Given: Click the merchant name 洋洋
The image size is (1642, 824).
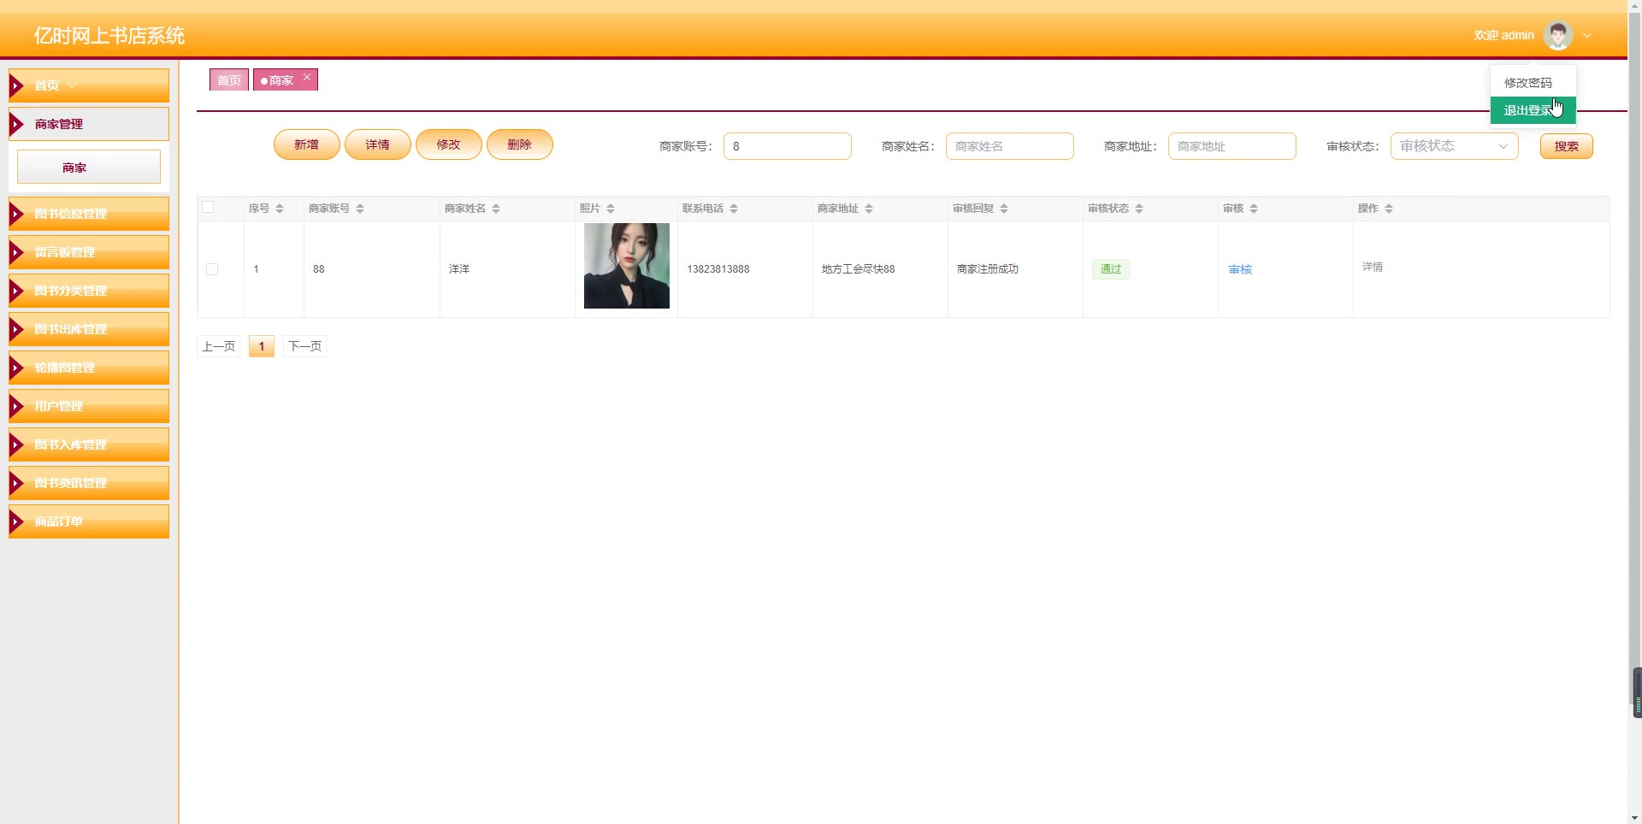Looking at the screenshot, I should pyautogui.click(x=458, y=269).
